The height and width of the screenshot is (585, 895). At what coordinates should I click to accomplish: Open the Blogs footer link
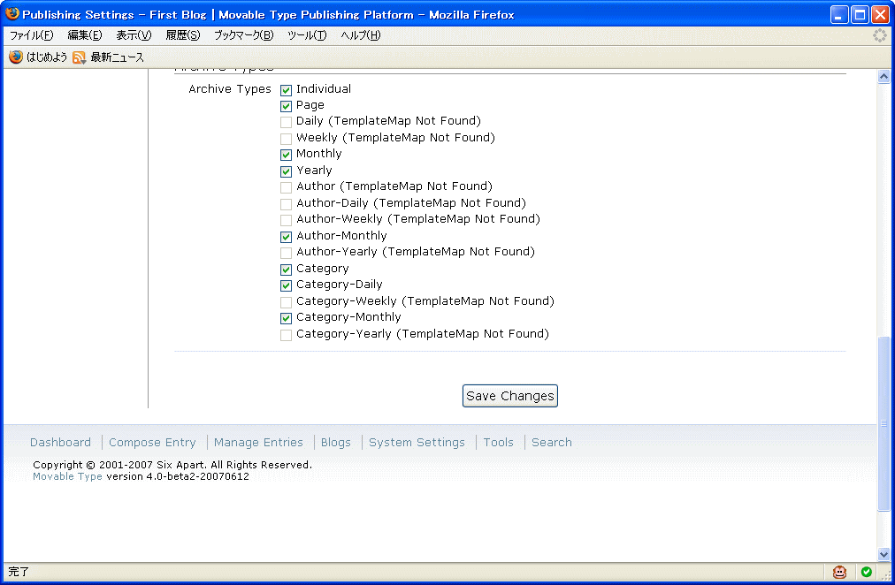tap(336, 443)
